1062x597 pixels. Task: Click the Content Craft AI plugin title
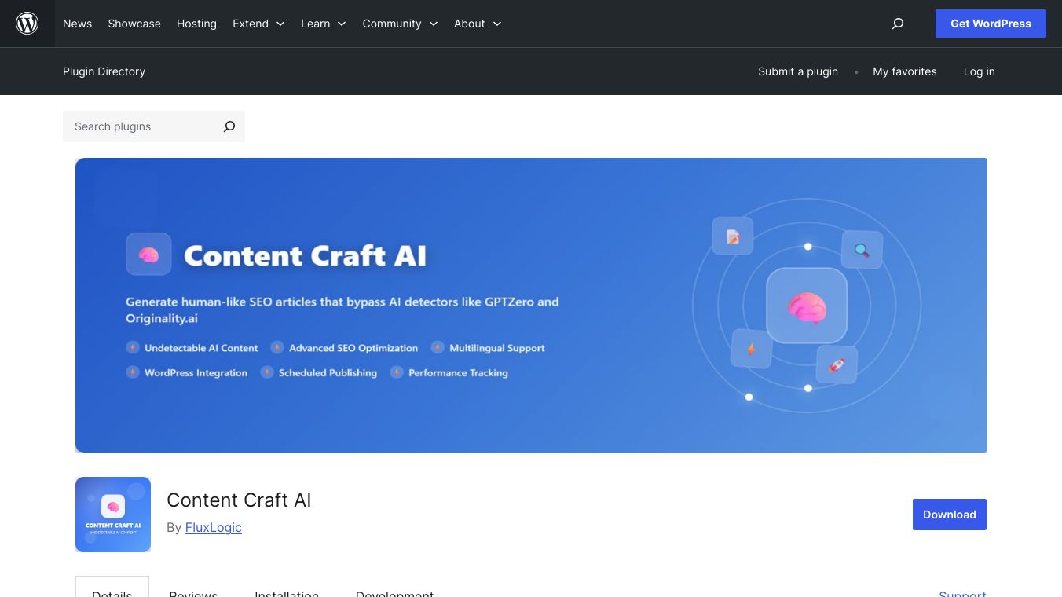pos(239,500)
